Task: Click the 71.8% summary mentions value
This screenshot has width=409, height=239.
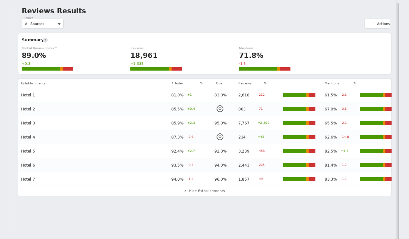Action: [251, 56]
